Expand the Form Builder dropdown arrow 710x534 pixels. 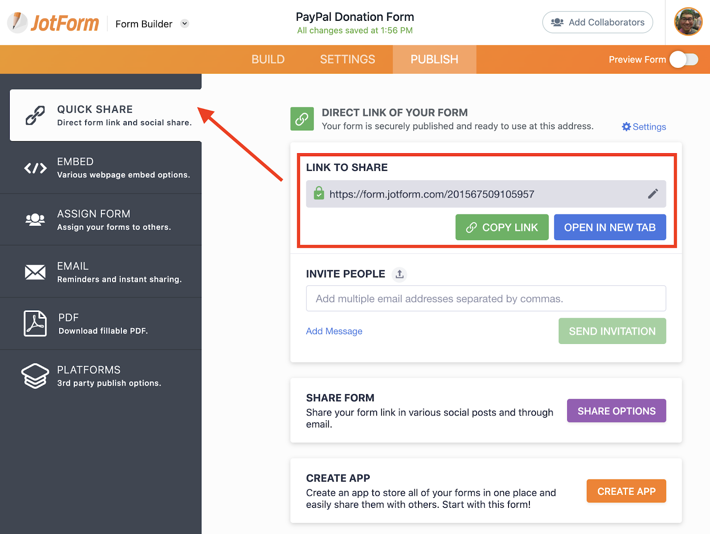[185, 24]
